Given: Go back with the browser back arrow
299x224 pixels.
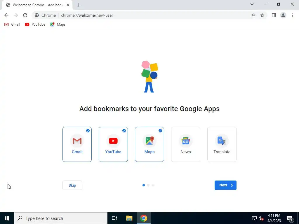Looking at the screenshot, I should pyautogui.click(x=6, y=15).
